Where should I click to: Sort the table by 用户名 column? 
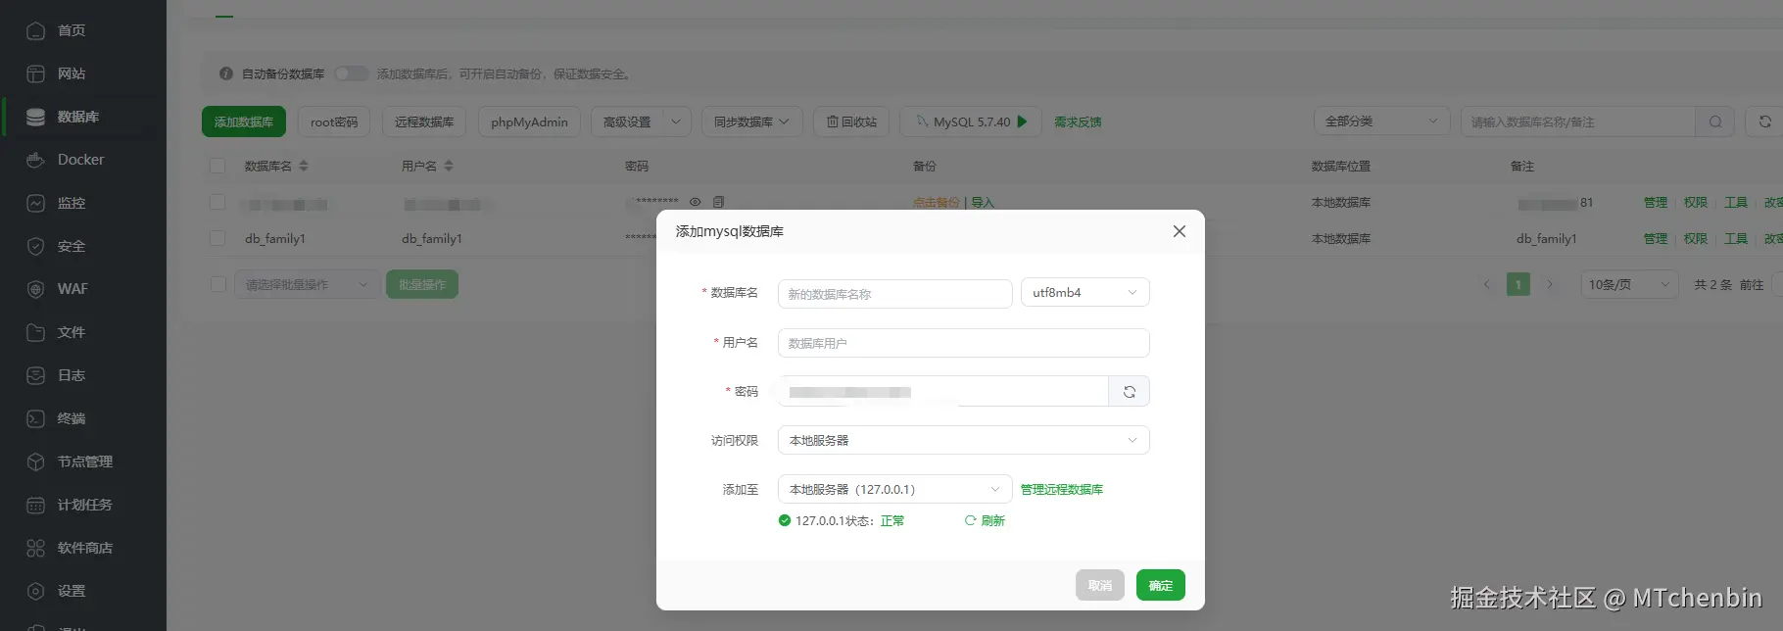[449, 166]
